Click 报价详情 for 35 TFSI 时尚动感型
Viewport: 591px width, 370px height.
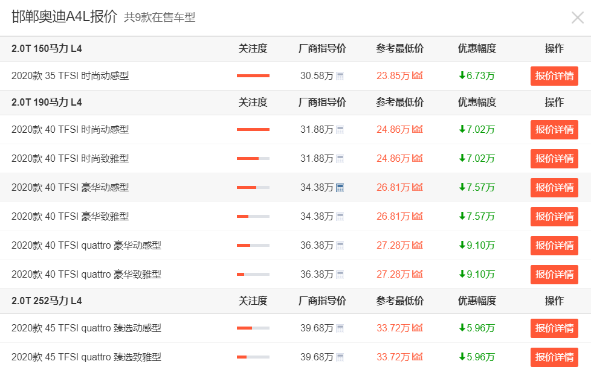[554, 76]
